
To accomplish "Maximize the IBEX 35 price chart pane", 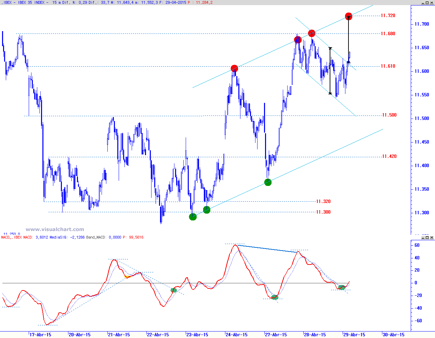I will tap(427, 2).
